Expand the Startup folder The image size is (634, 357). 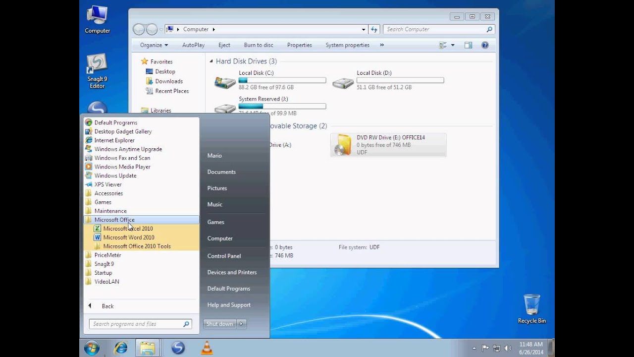pos(103,273)
